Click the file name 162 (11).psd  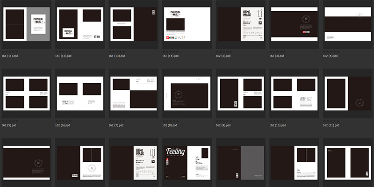click(x=331, y=125)
